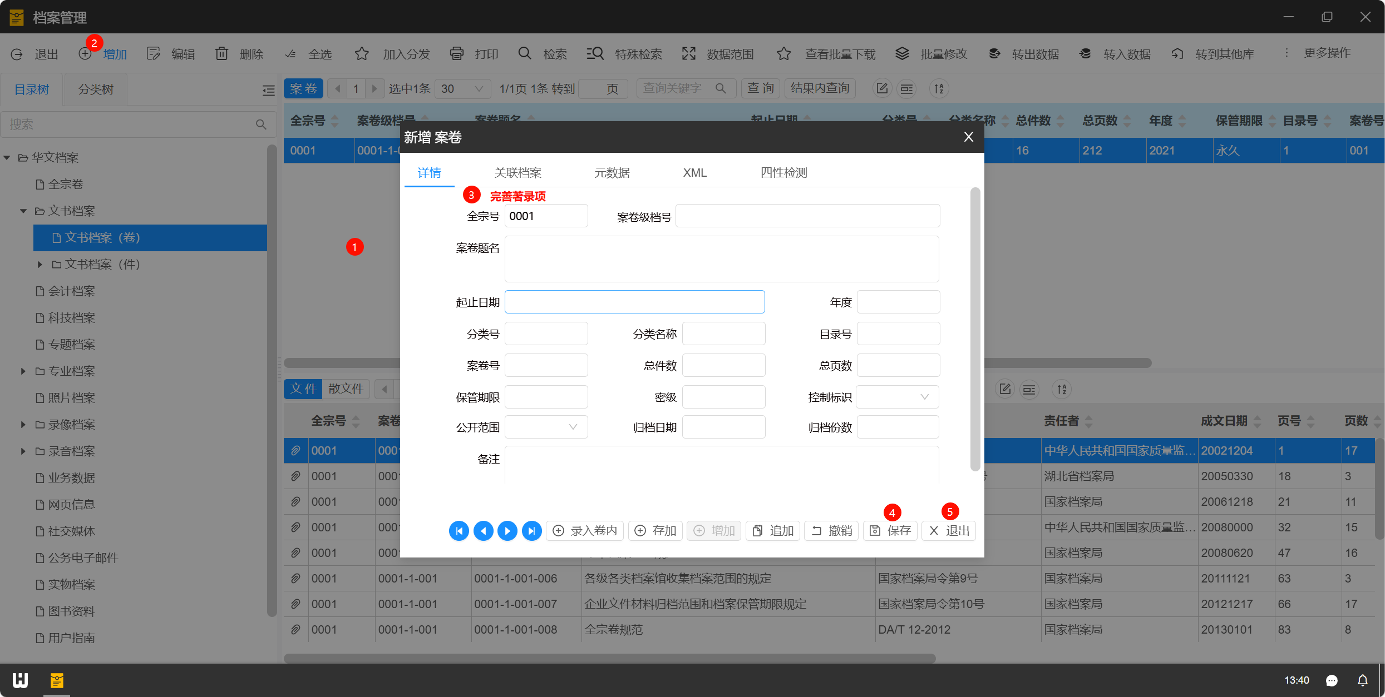Image resolution: width=1385 pixels, height=697 pixels.
Task: Click the Delete trash icon in toolbar
Action: (x=221, y=54)
